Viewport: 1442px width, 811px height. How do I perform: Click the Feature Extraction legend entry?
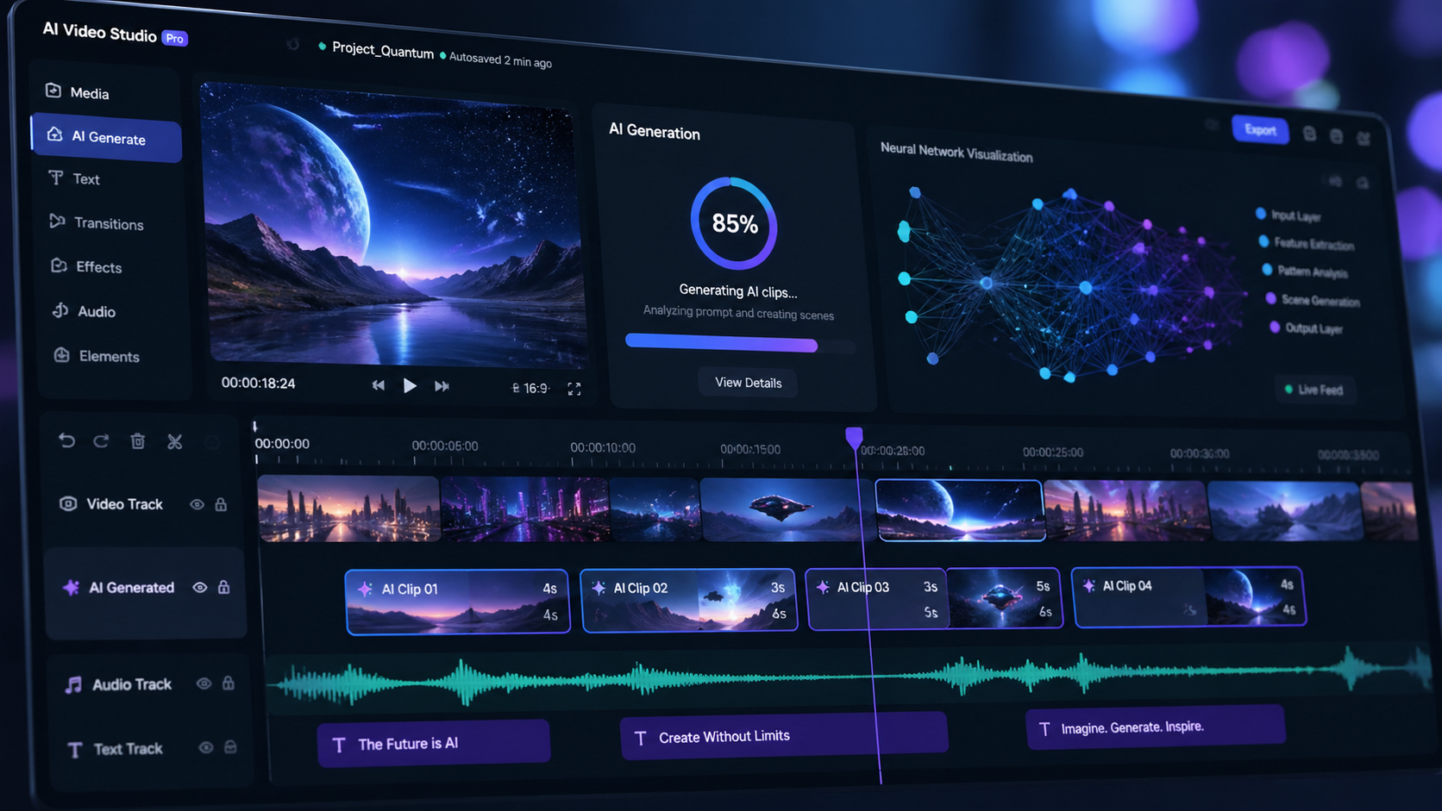coord(1307,243)
